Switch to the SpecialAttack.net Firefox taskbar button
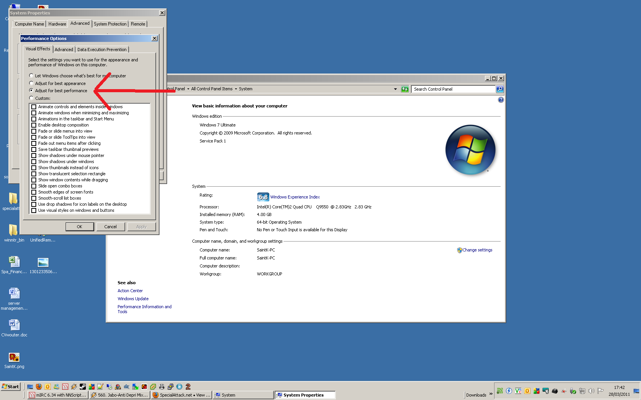Viewport: 641px width, 400px height. click(x=181, y=395)
